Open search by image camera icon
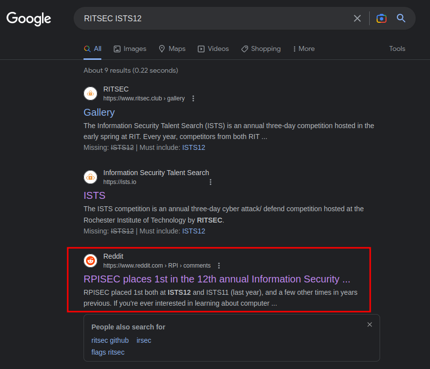 pyautogui.click(x=381, y=18)
